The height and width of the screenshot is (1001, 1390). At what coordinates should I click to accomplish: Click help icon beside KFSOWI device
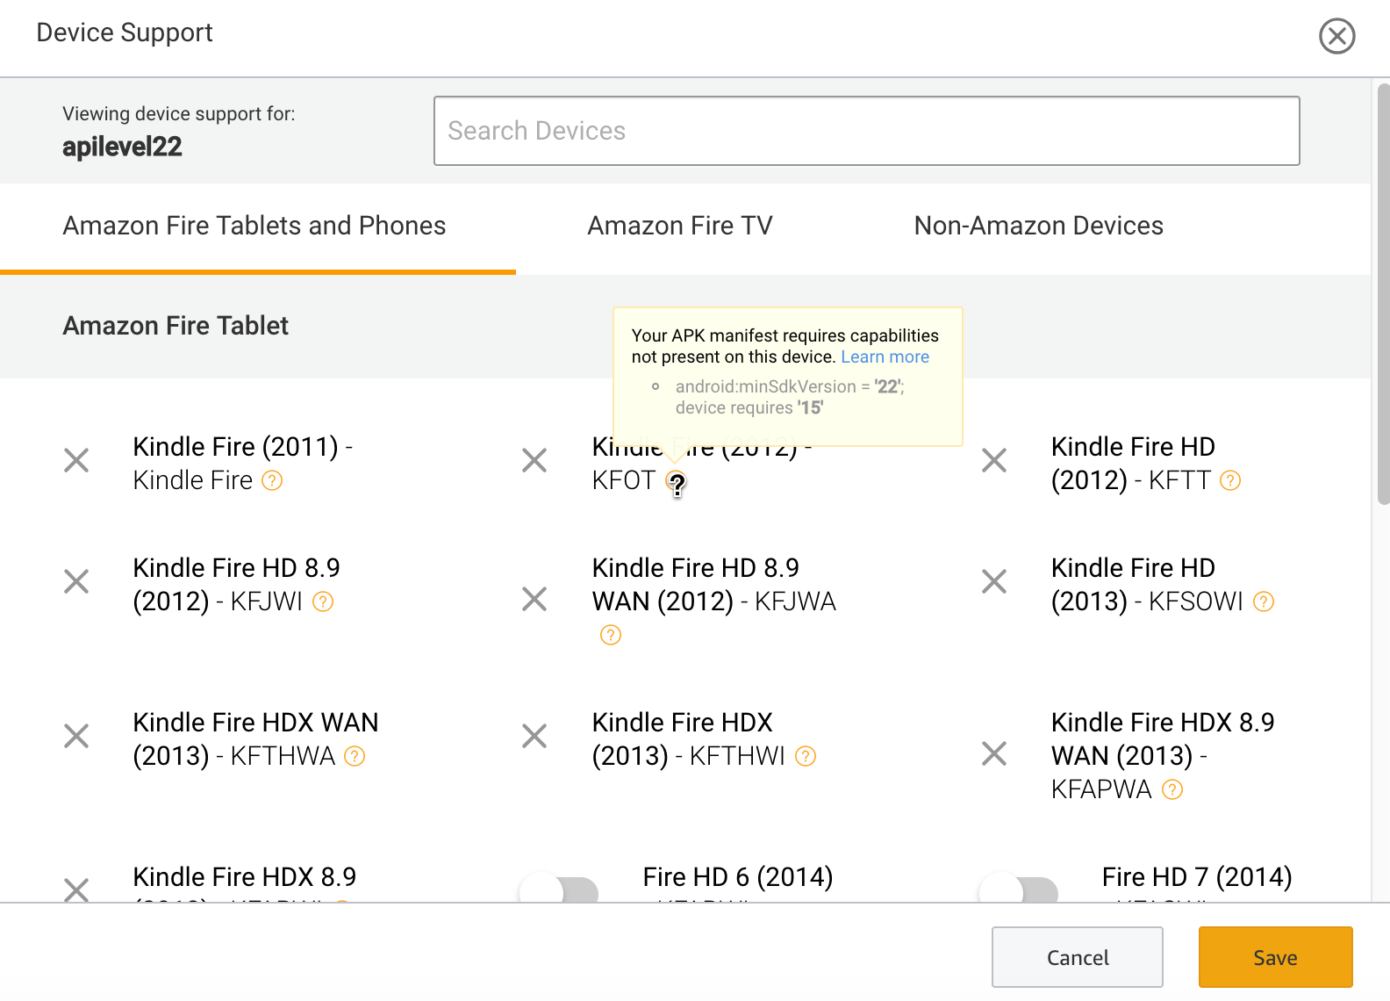pyautogui.click(x=1263, y=601)
